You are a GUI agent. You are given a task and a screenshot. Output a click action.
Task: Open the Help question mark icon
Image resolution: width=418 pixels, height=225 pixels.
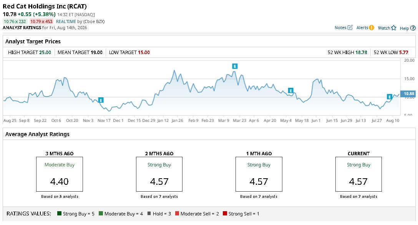pos(413,28)
